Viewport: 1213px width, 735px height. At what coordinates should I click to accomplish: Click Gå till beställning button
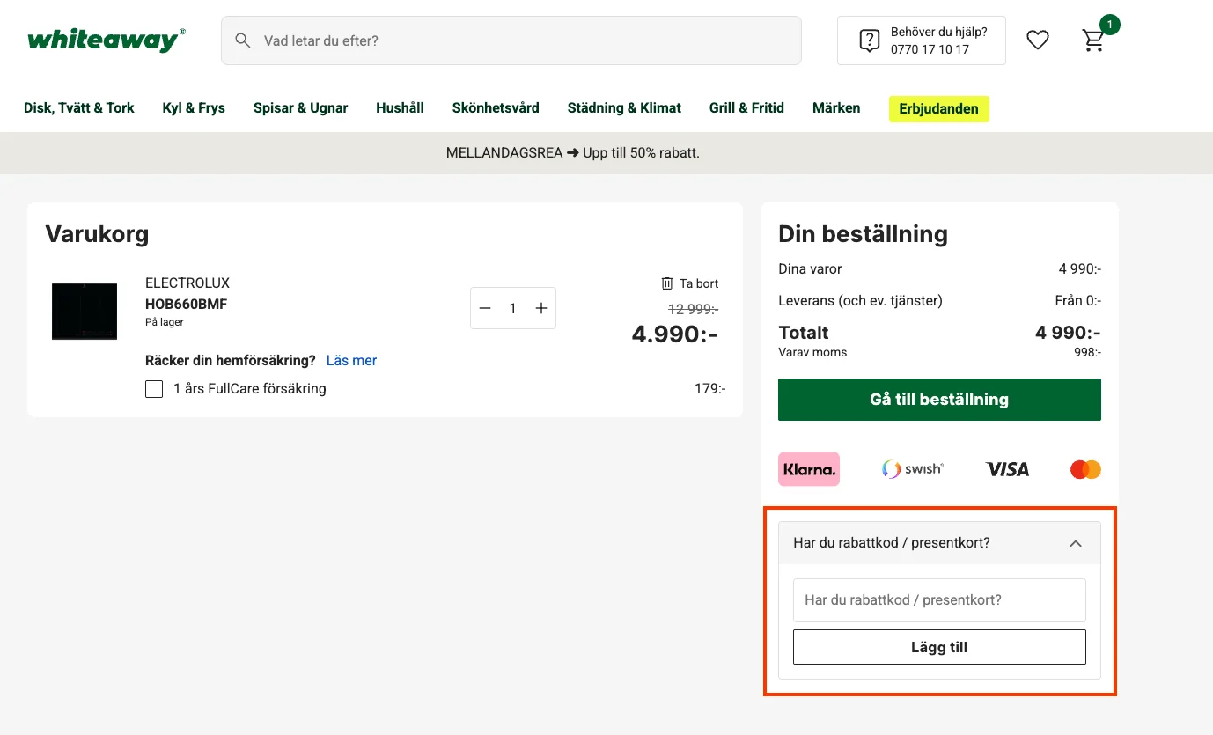(x=939, y=400)
